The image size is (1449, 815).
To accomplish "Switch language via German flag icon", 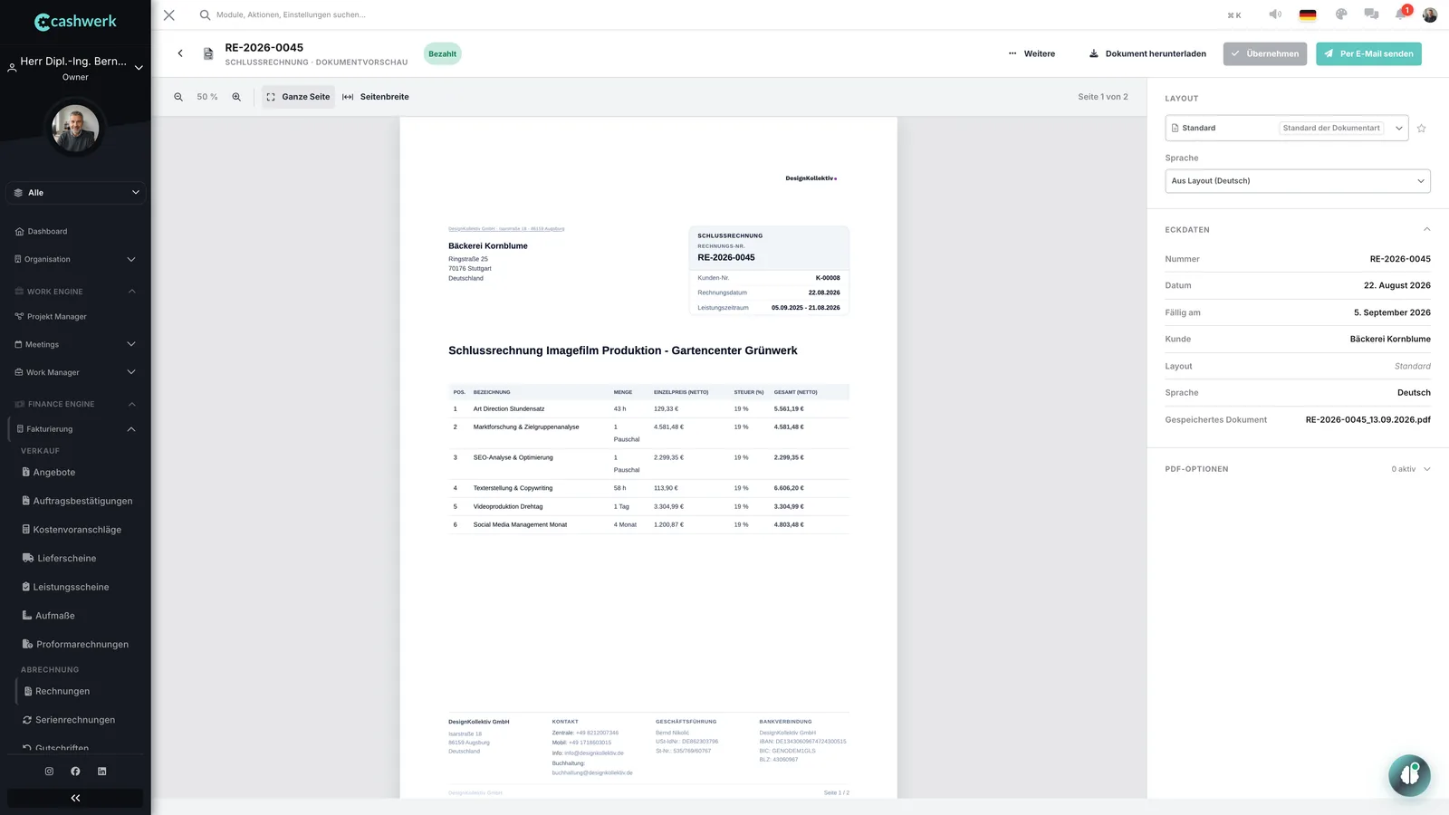I will pyautogui.click(x=1308, y=14).
